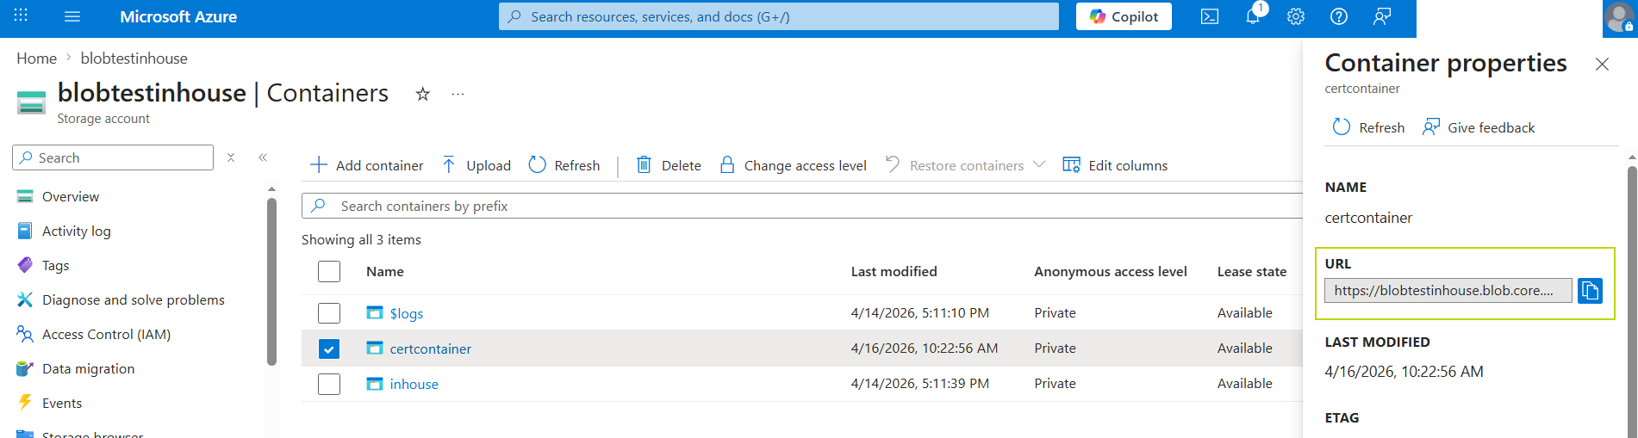Close the Container properties panel
1638x438 pixels.
tap(1602, 65)
